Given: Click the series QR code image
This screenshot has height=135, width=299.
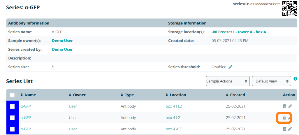Looking at the screenshot, I should tap(289, 8).
